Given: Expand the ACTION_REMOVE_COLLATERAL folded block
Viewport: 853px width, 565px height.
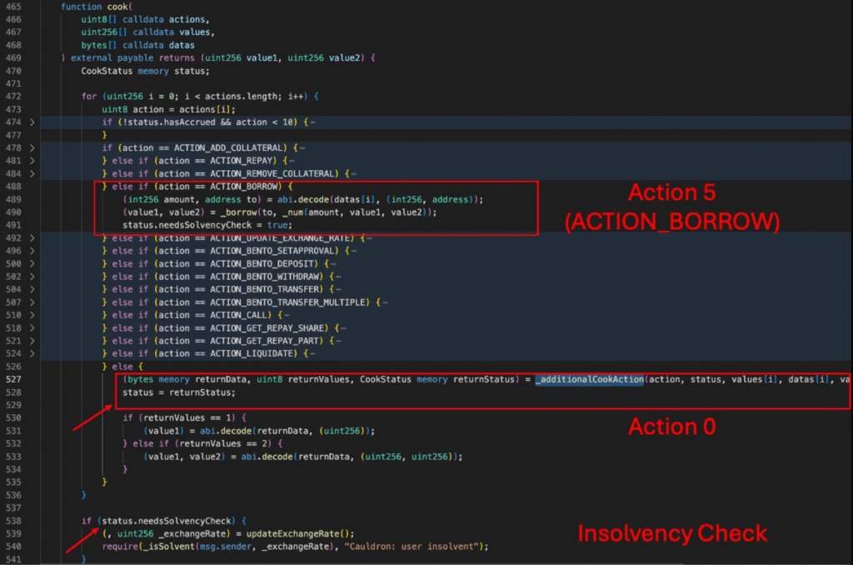Looking at the screenshot, I should (x=32, y=173).
